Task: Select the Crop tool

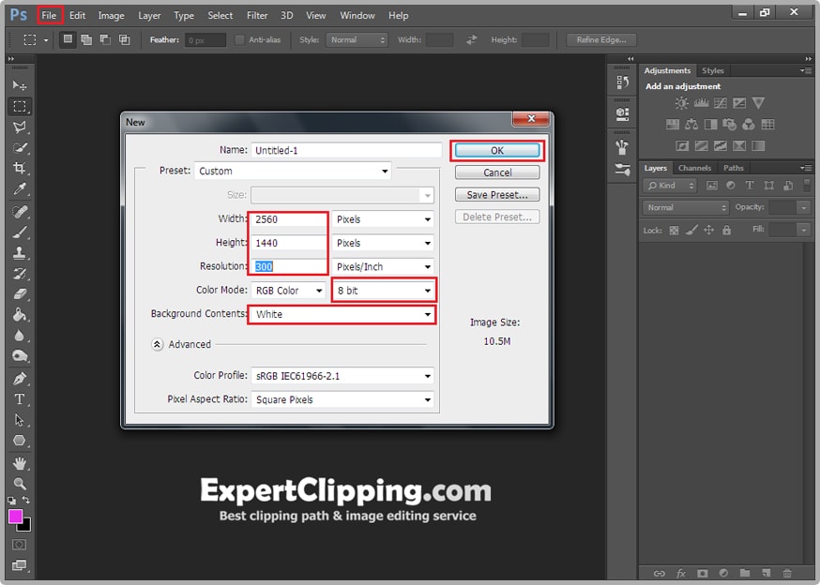Action: [x=19, y=169]
